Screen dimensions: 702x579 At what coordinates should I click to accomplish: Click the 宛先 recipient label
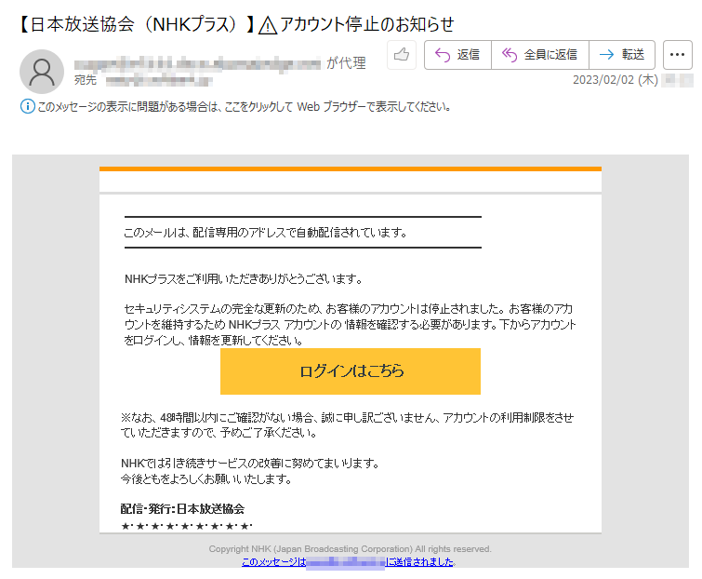[x=85, y=80]
